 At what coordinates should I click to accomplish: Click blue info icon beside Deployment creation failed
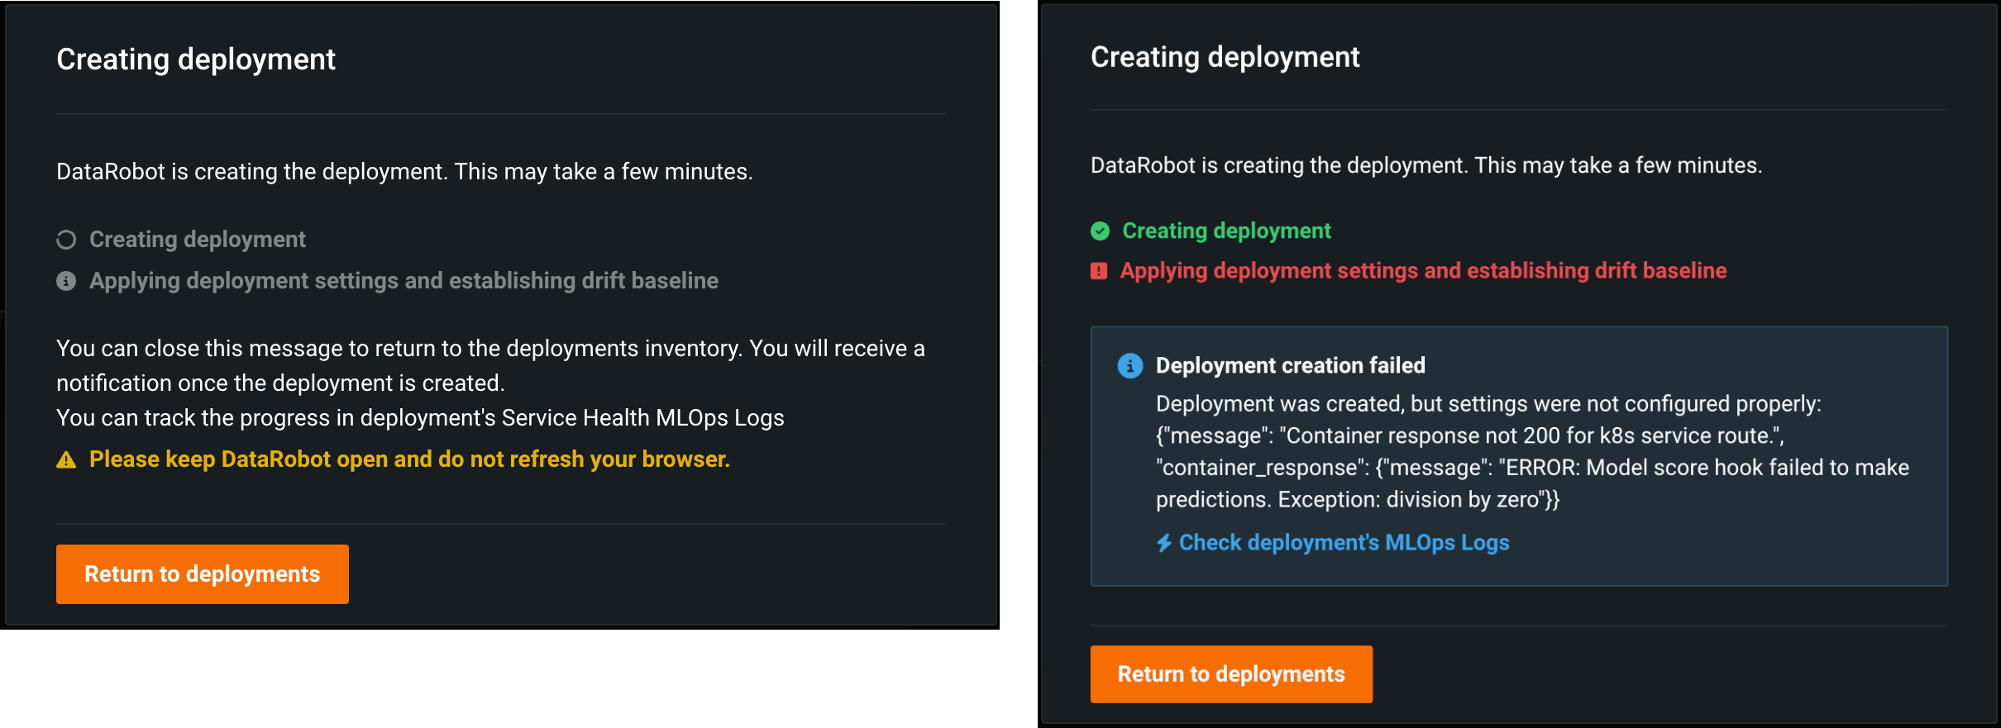click(x=1129, y=365)
